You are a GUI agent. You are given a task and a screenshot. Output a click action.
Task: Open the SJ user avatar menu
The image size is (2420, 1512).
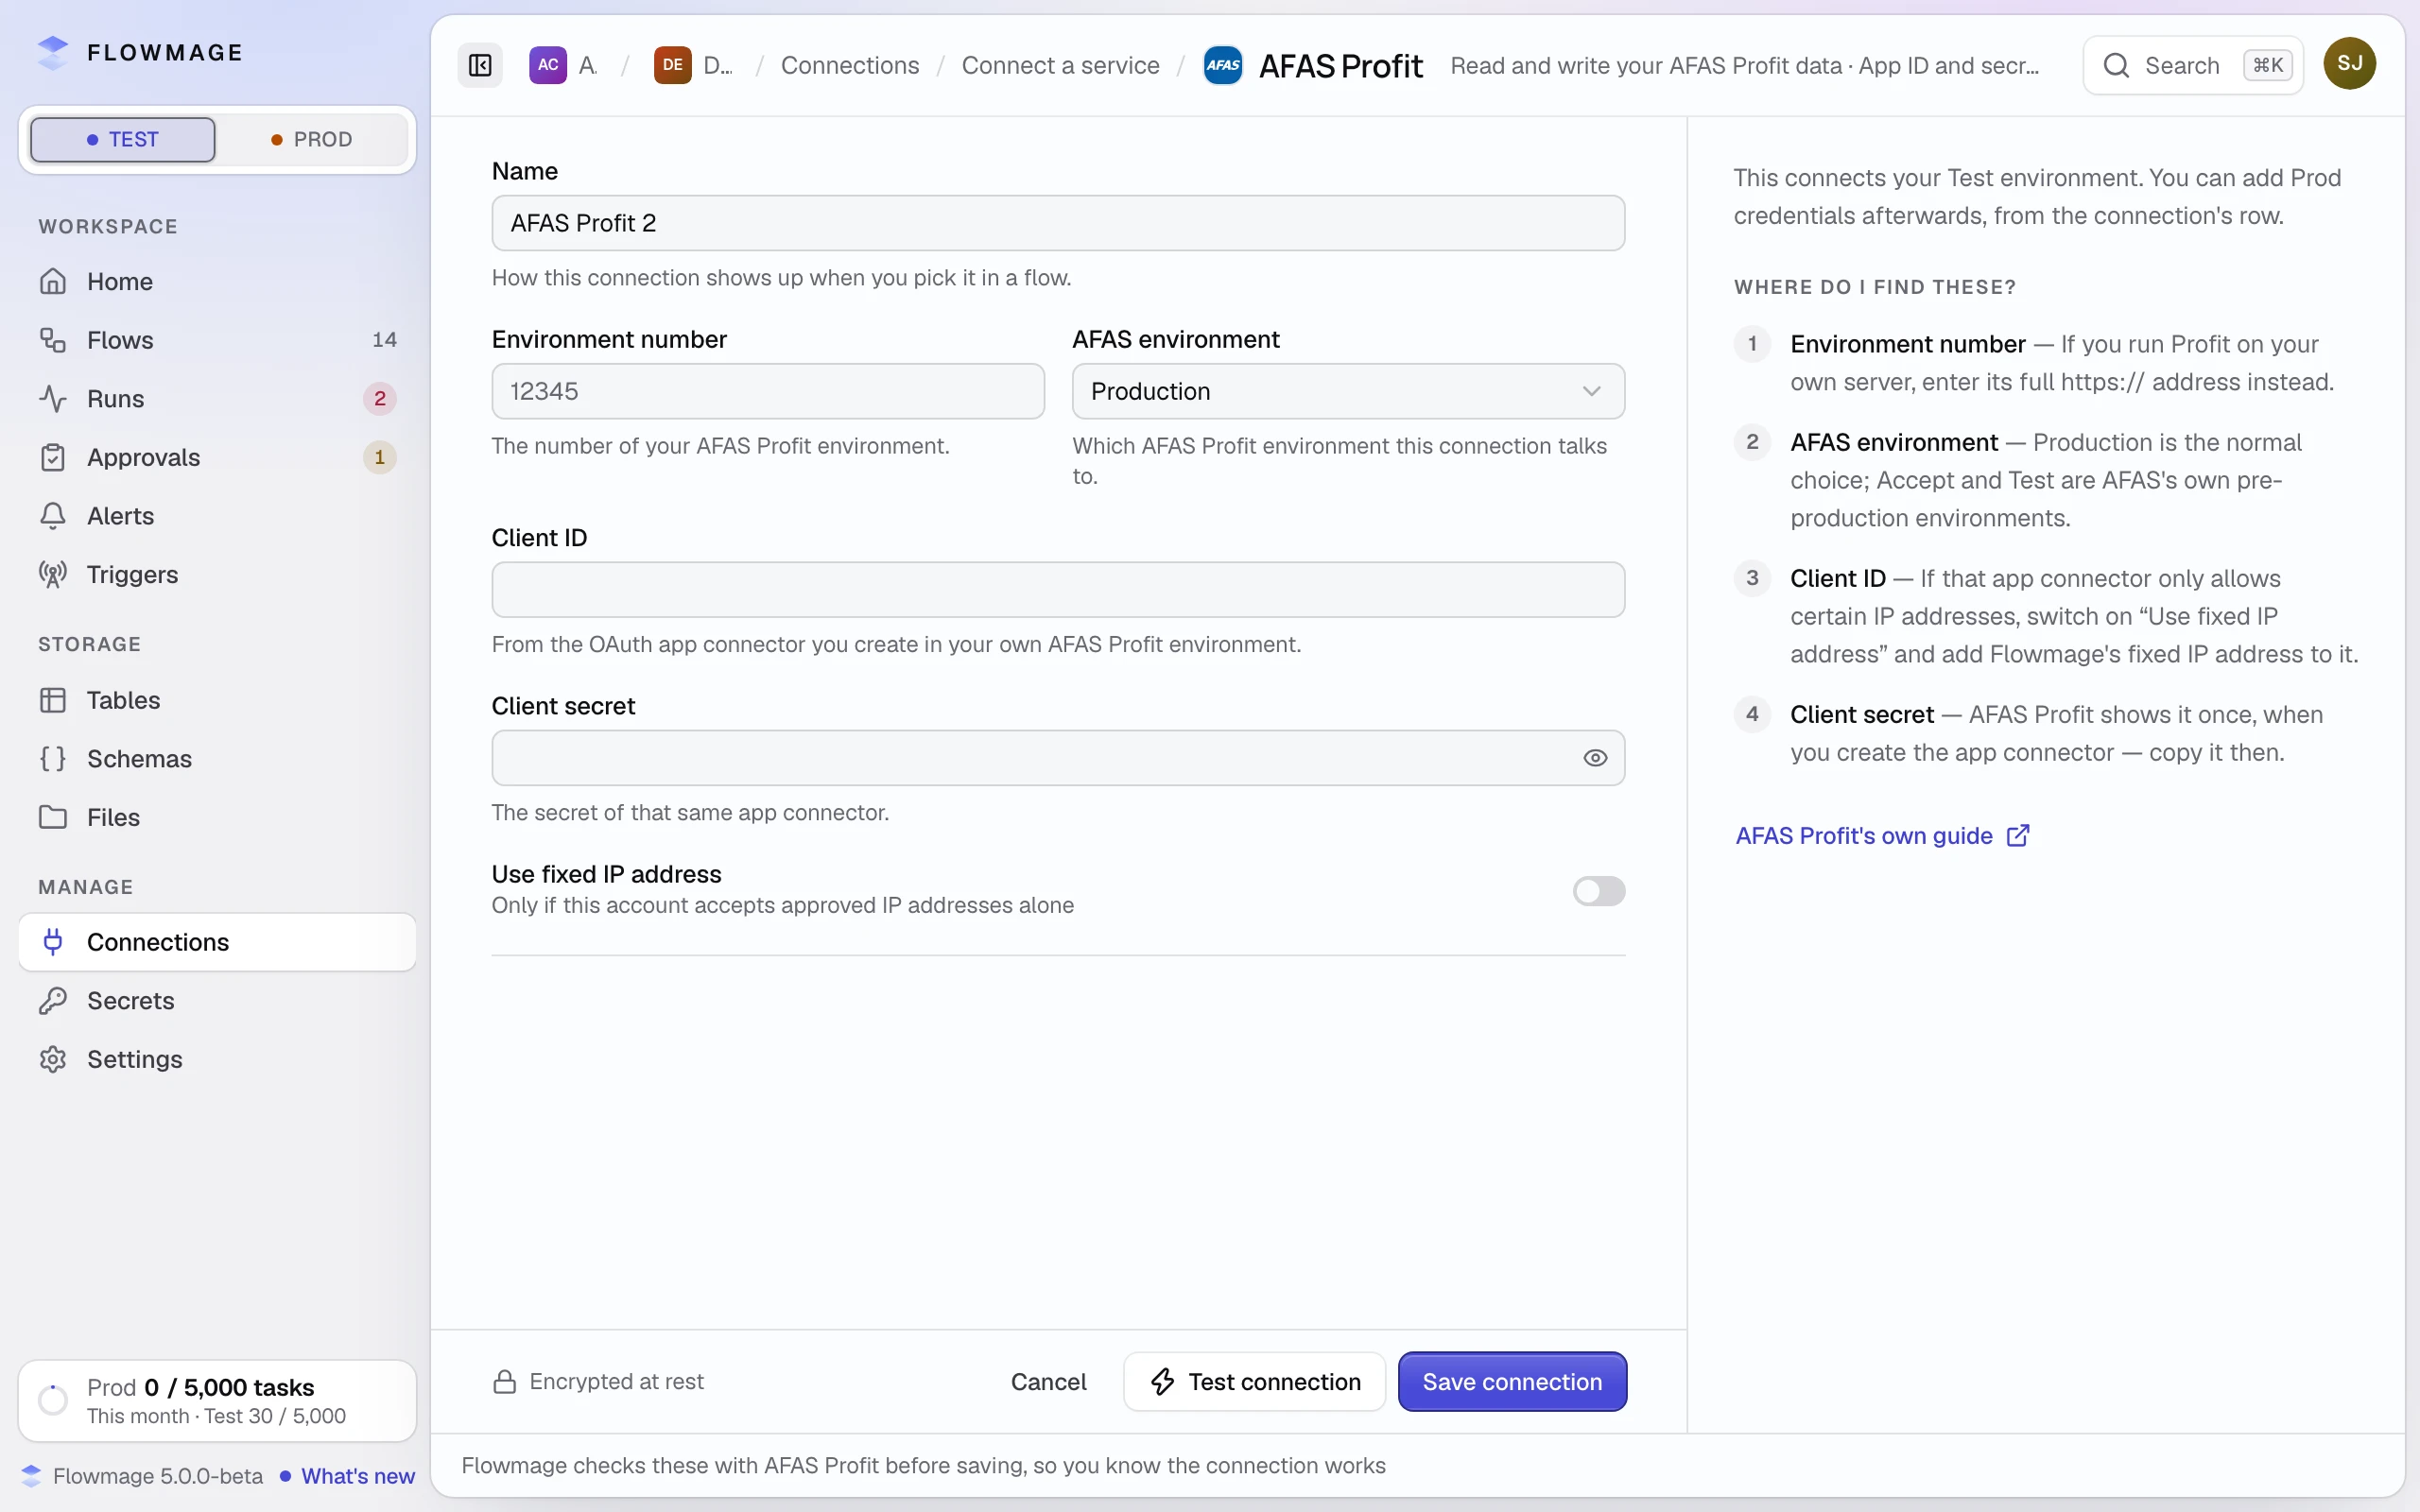[2349, 64]
